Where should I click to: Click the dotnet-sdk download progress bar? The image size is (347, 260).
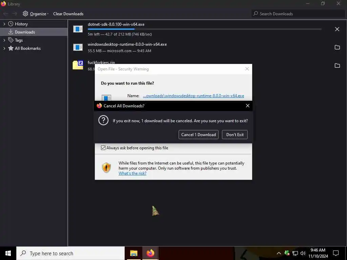(204, 29)
